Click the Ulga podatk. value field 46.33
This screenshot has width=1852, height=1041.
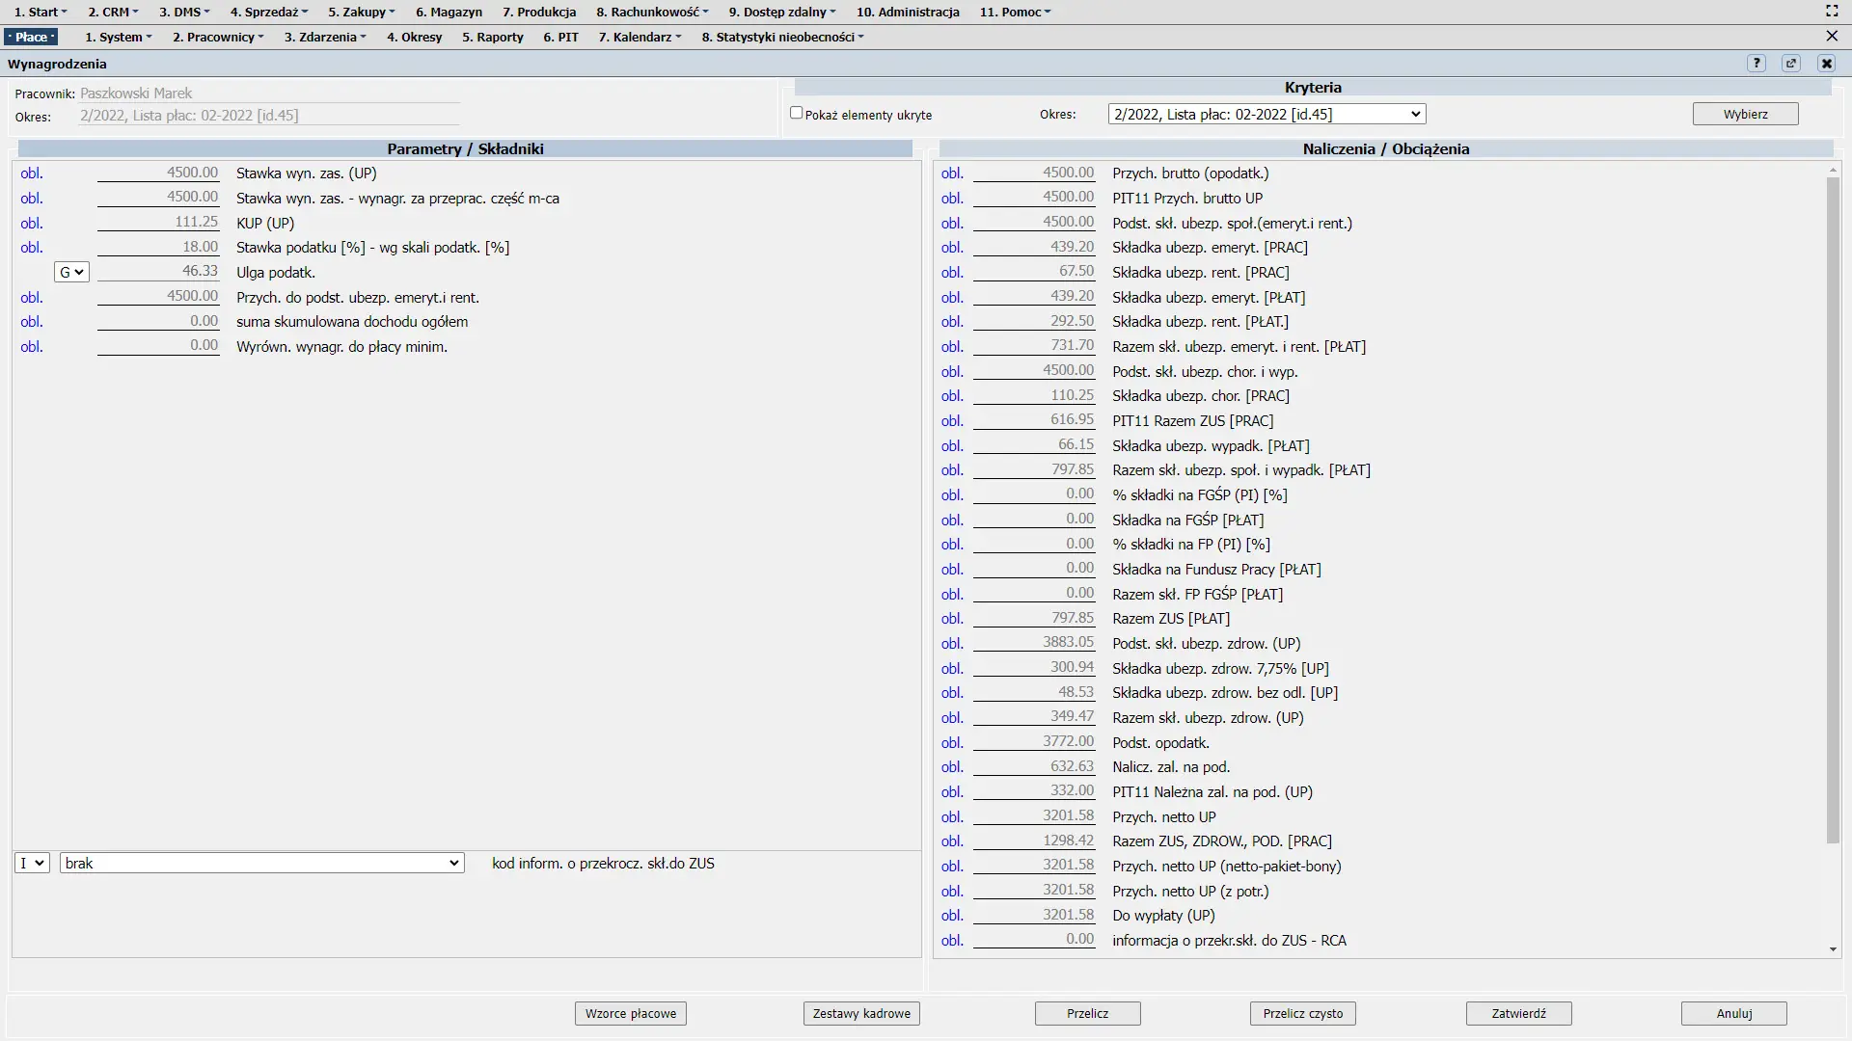pyautogui.click(x=158, y=272)
